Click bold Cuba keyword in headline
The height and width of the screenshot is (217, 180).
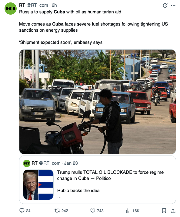[x=59, y=12]
